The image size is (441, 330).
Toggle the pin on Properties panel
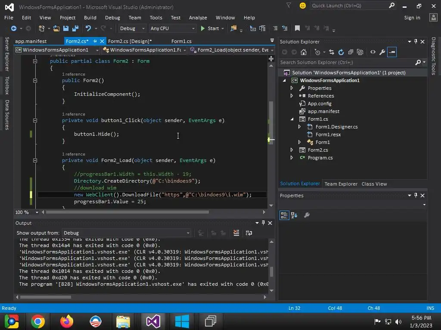click(x=416, y=196)
